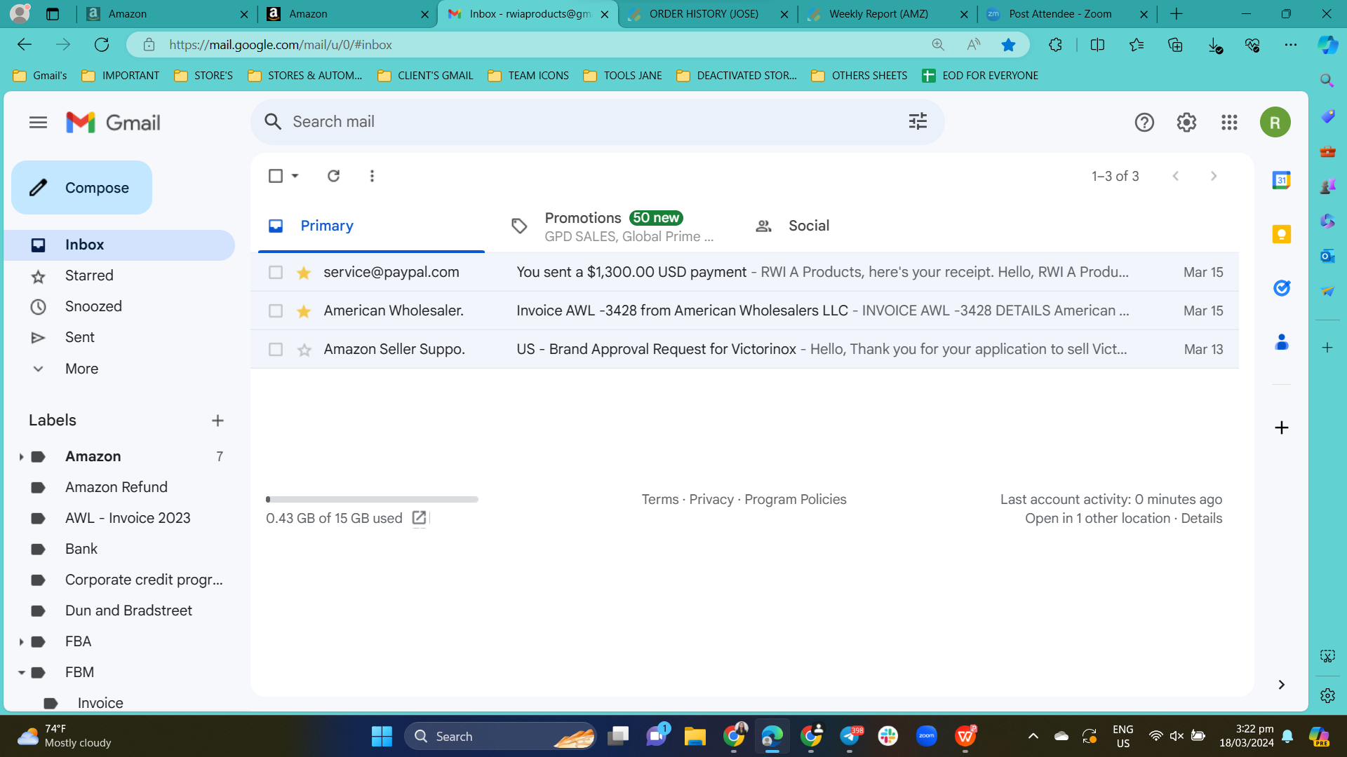Click the storage usage progress bar
The height and width of the screenshot is (757, 1347).
click(x=372, y=500)
